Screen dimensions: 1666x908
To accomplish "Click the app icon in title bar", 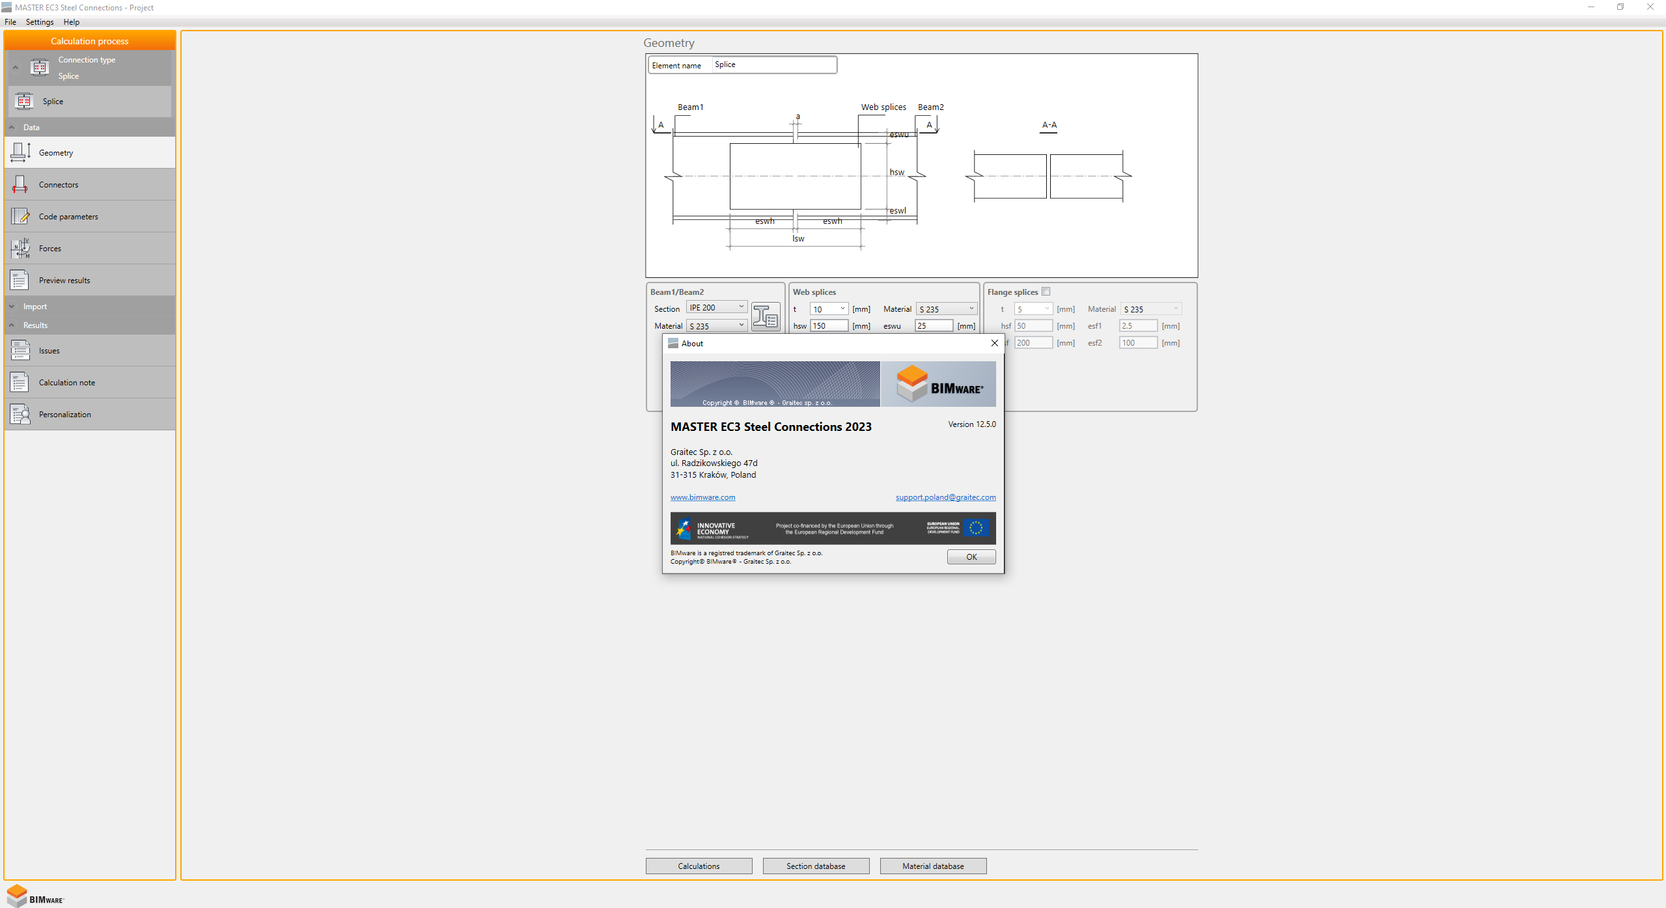I will 7,7.
